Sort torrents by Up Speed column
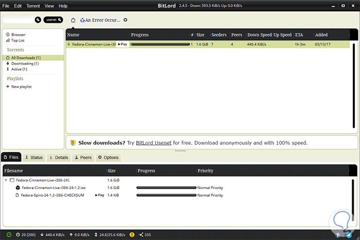The image size is (360, 240). [x=282, y=35]
